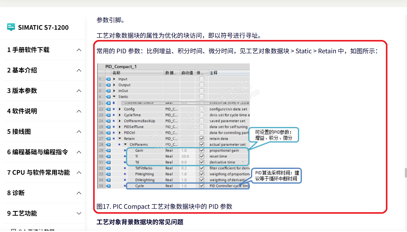Image resolution: width=407 pixels, height=232 pixels.
Task: Open the 1 手册软件下载 section
Action: pos(28,50)
